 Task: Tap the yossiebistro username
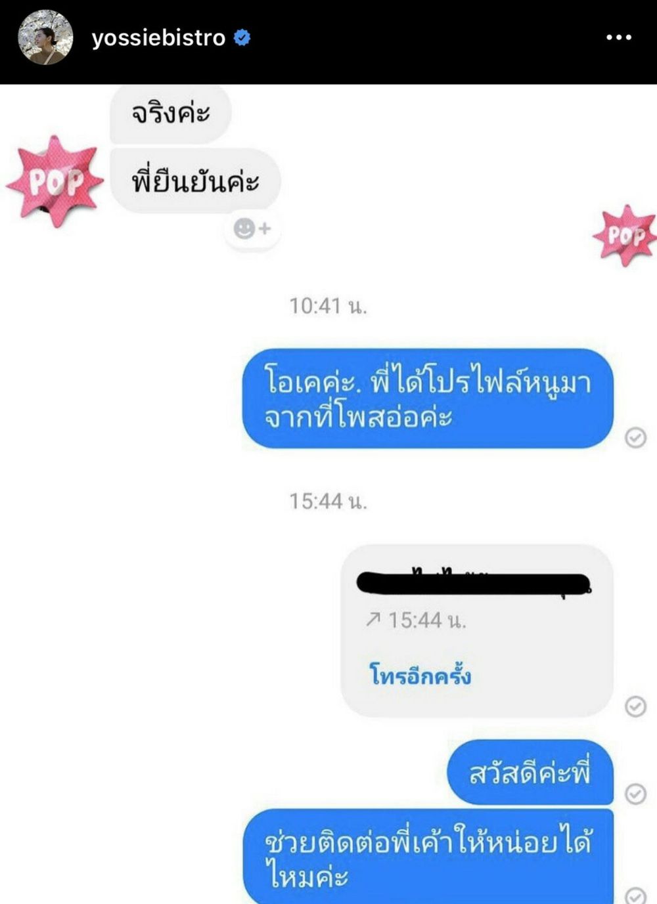click(158, 38)
